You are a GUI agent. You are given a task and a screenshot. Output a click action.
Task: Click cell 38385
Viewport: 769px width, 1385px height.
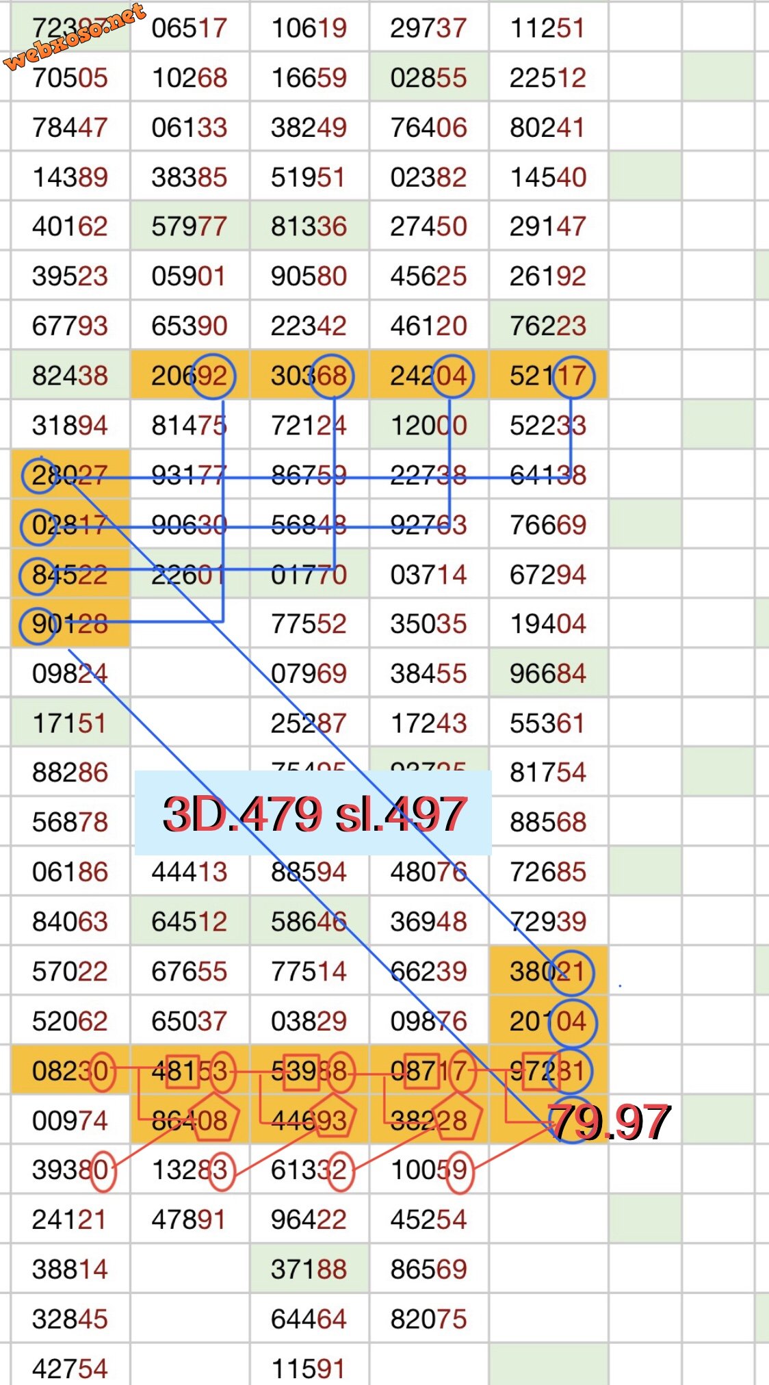(190, 177)
